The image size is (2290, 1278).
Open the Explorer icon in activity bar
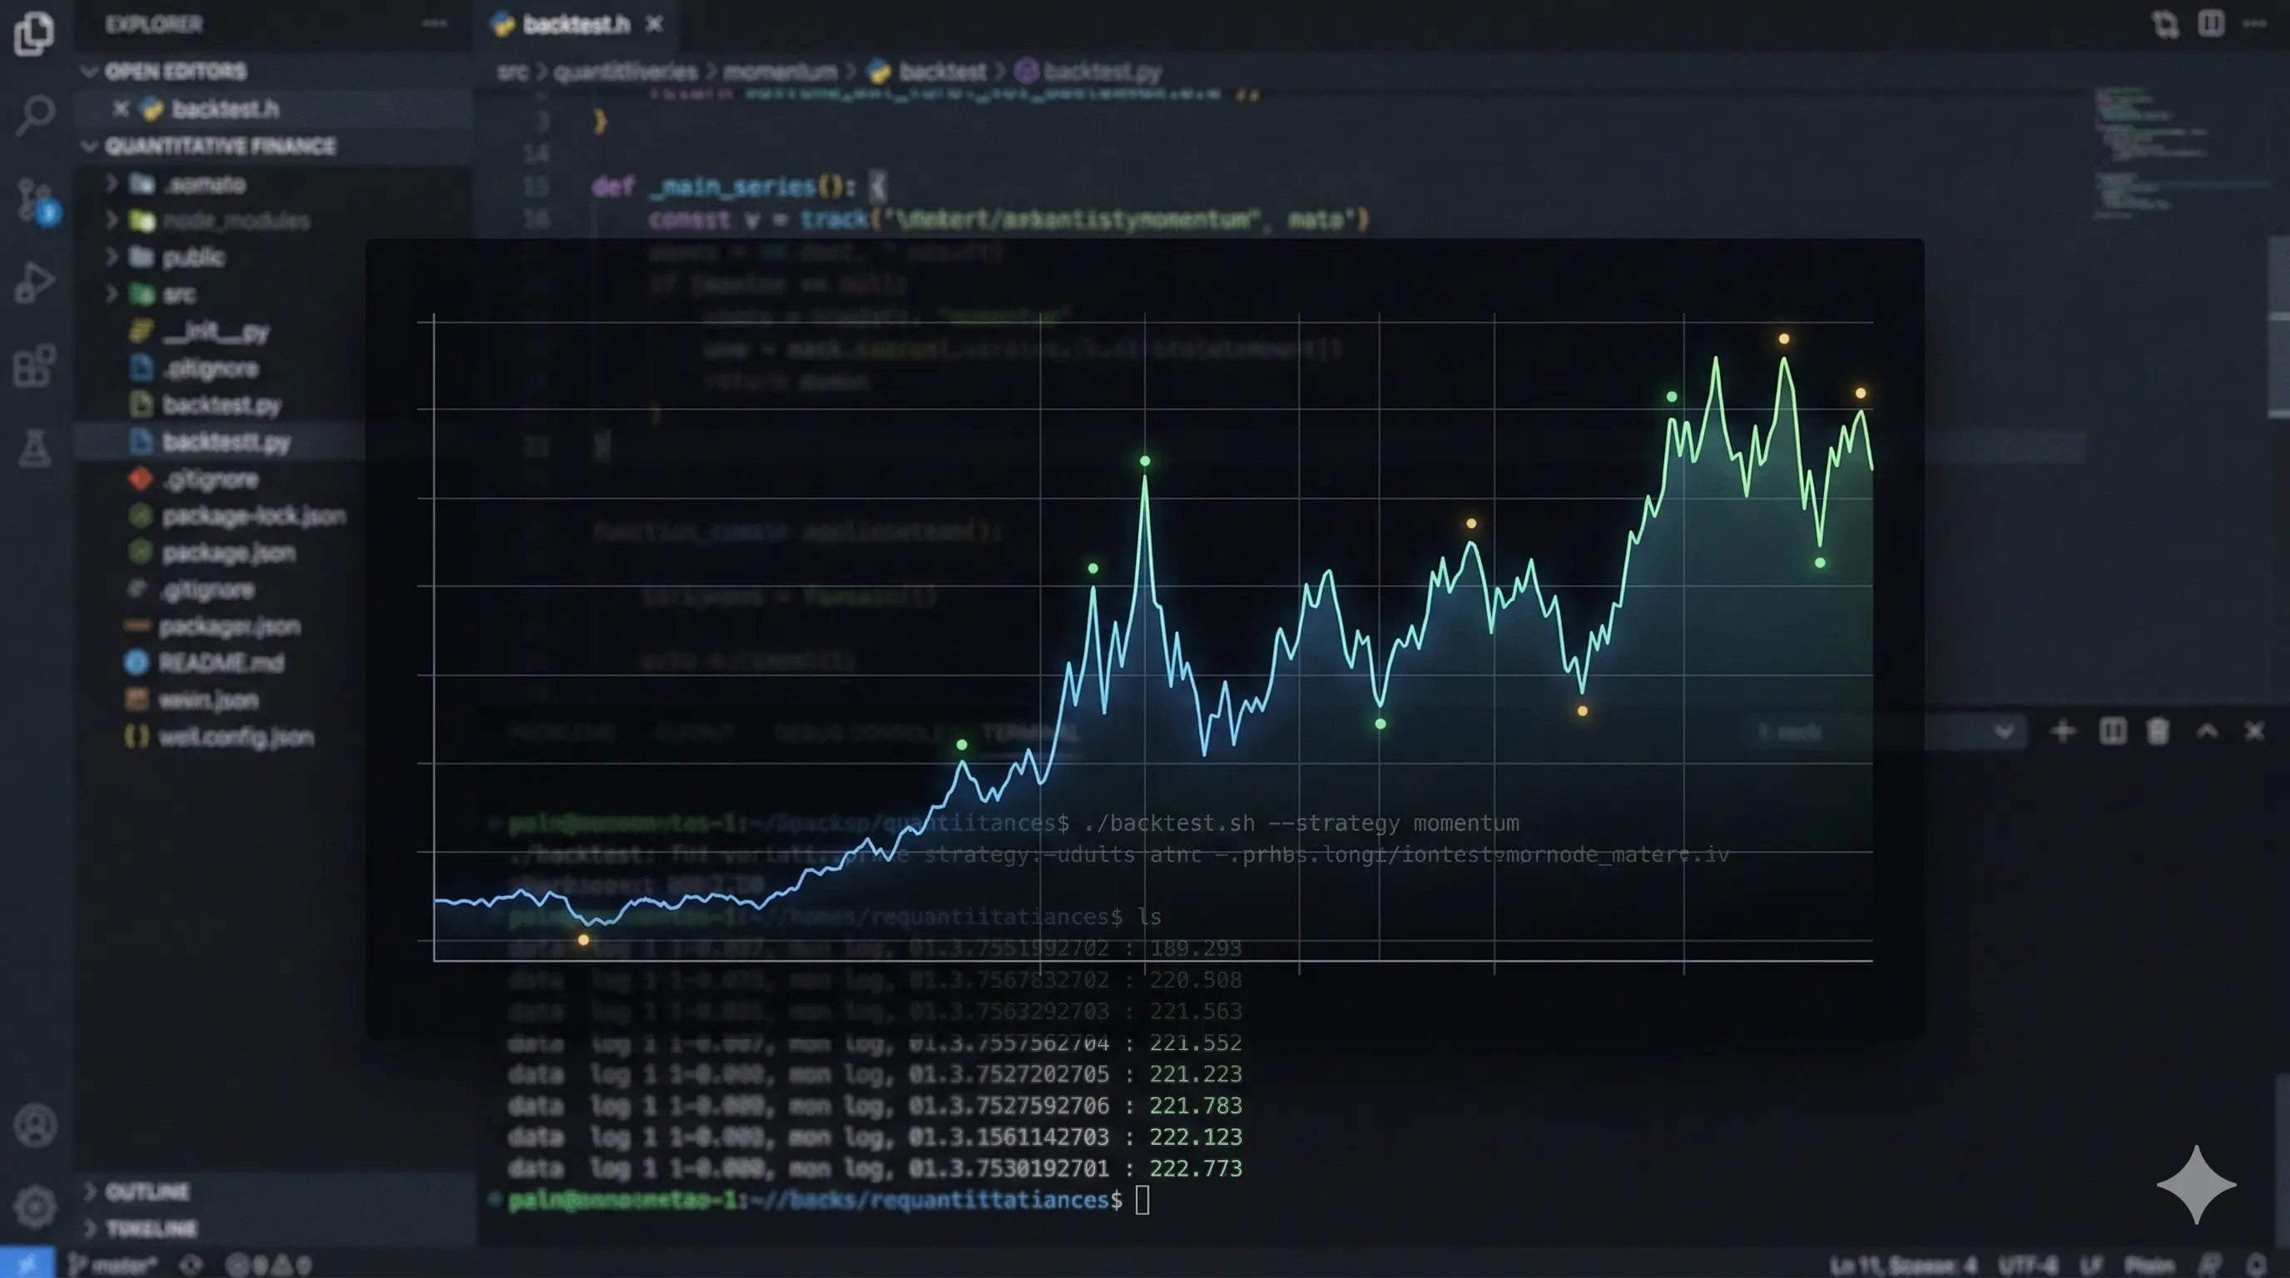point(34,34)
